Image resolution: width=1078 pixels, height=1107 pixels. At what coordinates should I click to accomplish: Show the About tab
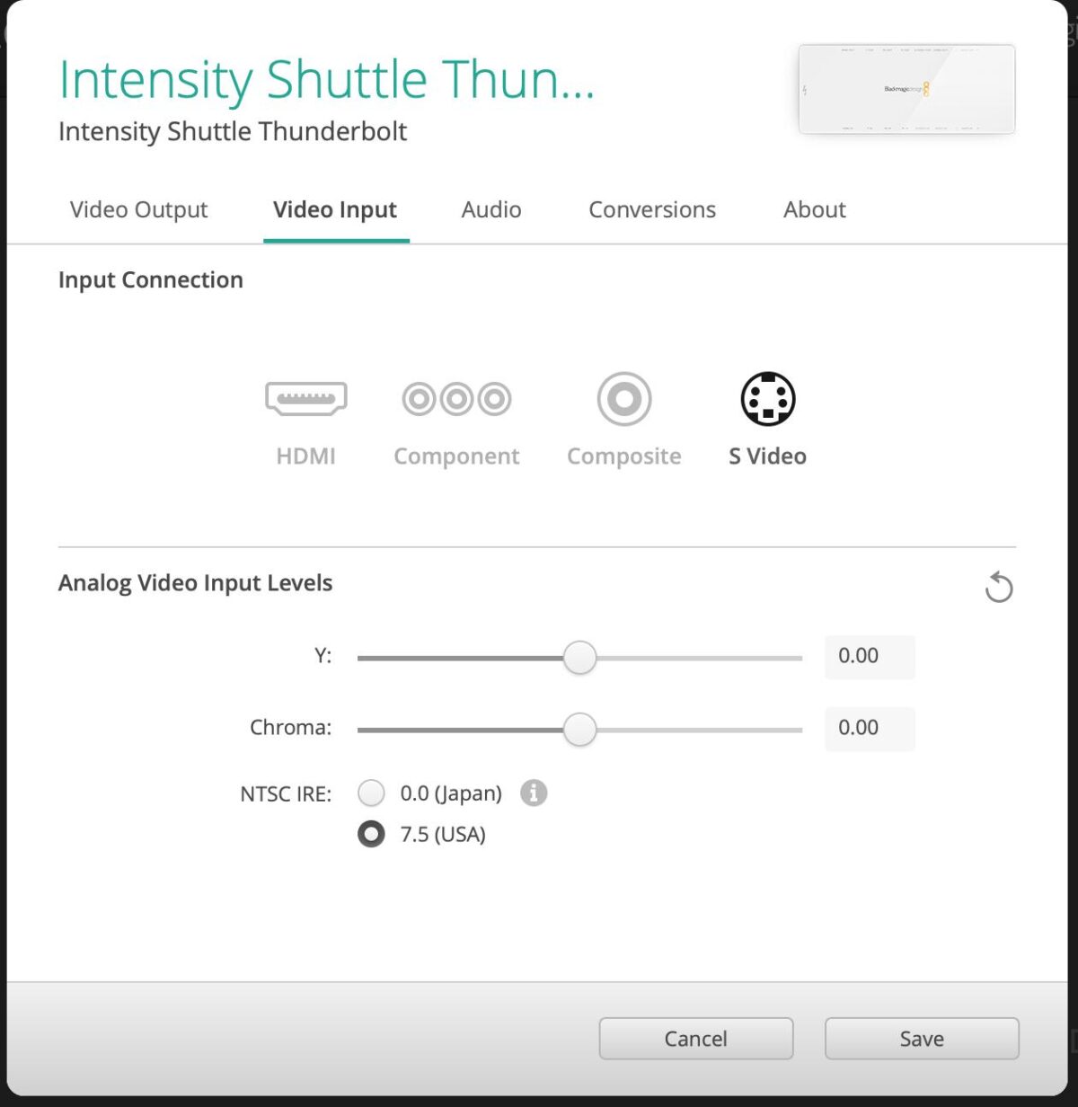pos(815,209)
